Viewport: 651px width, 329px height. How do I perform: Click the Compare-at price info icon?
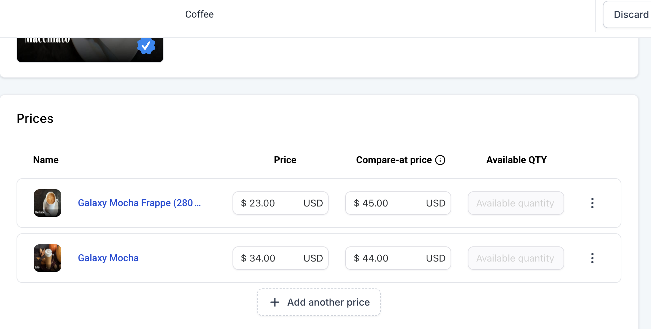[440, 160]
